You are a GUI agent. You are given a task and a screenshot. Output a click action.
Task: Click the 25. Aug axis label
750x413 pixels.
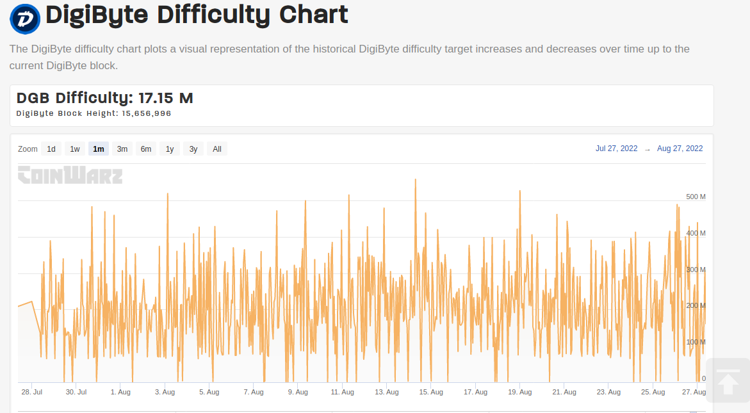point(653,392)
